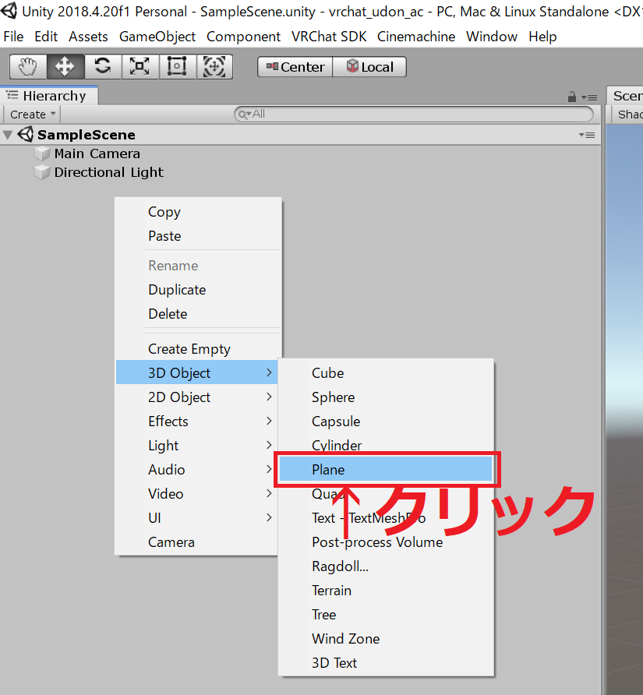Create 3D Text from the submenu
The width and height of the screenshot is (643, 695).
[x=386, y=662]
